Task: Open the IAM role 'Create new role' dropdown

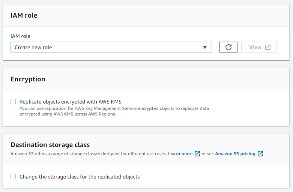Action: click(111, 47)
